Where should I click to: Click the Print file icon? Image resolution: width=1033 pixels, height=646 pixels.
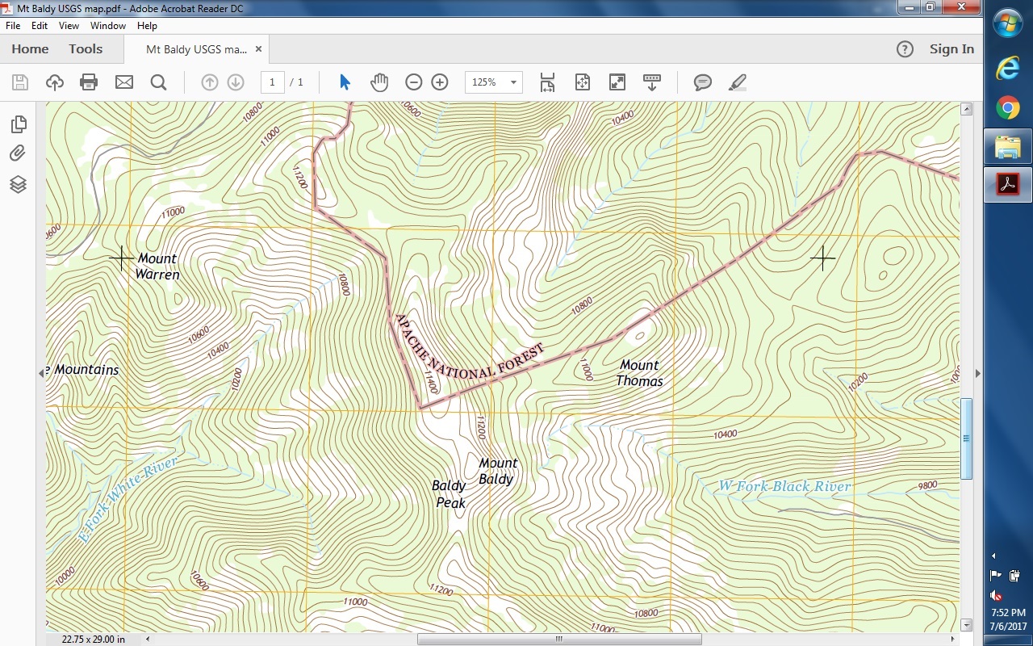(89, 82)
